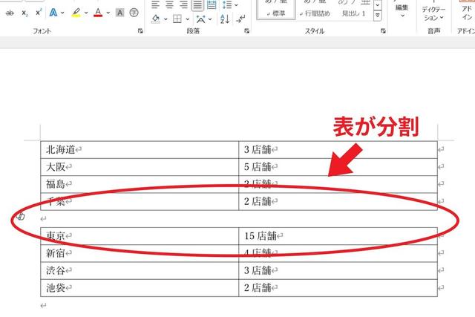Align text to the left
This screenshot has width=475, height=317.
155,4
